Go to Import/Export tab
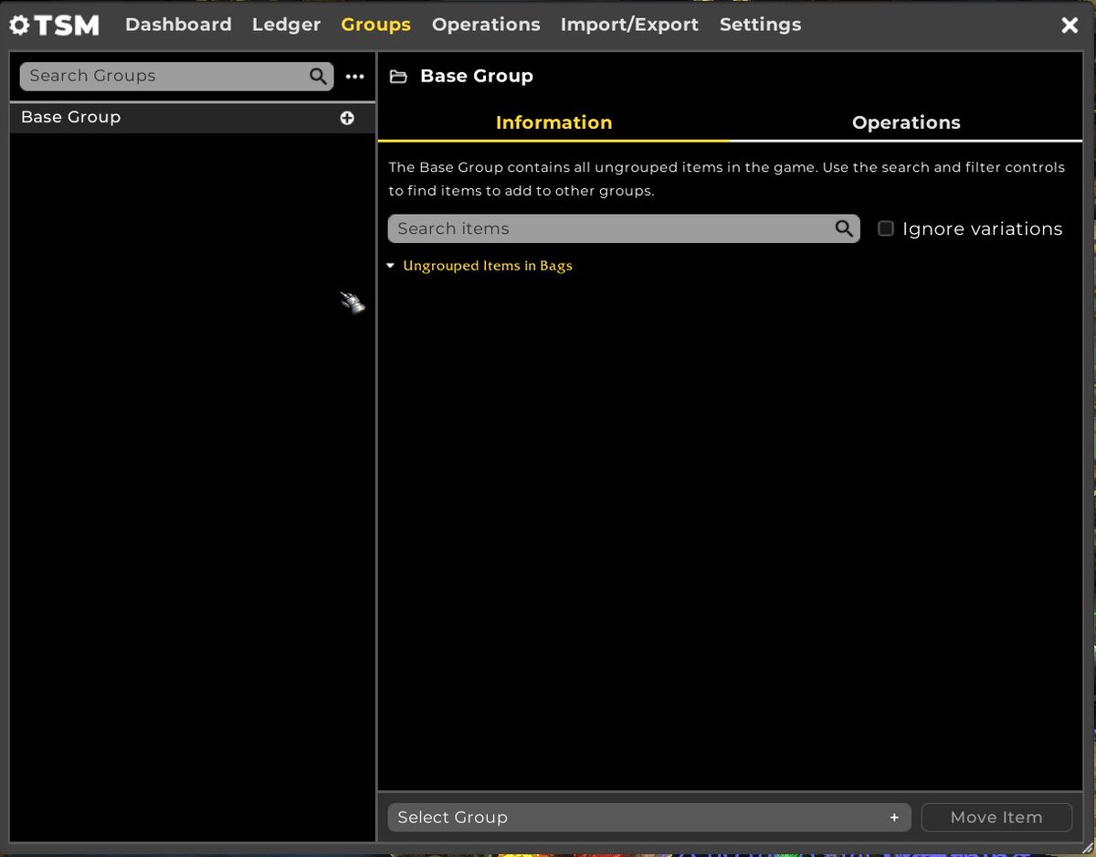Viewport: 1096px width, 857px height. [629, 25]
